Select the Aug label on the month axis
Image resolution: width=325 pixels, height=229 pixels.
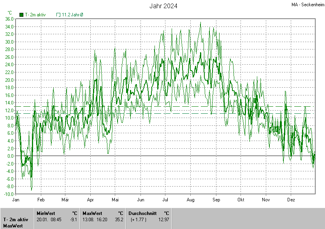point(190,199)
